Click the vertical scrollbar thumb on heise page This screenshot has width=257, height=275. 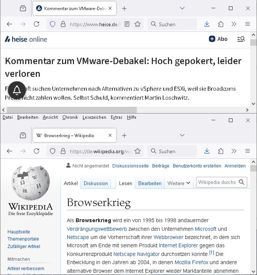point(253,43)
